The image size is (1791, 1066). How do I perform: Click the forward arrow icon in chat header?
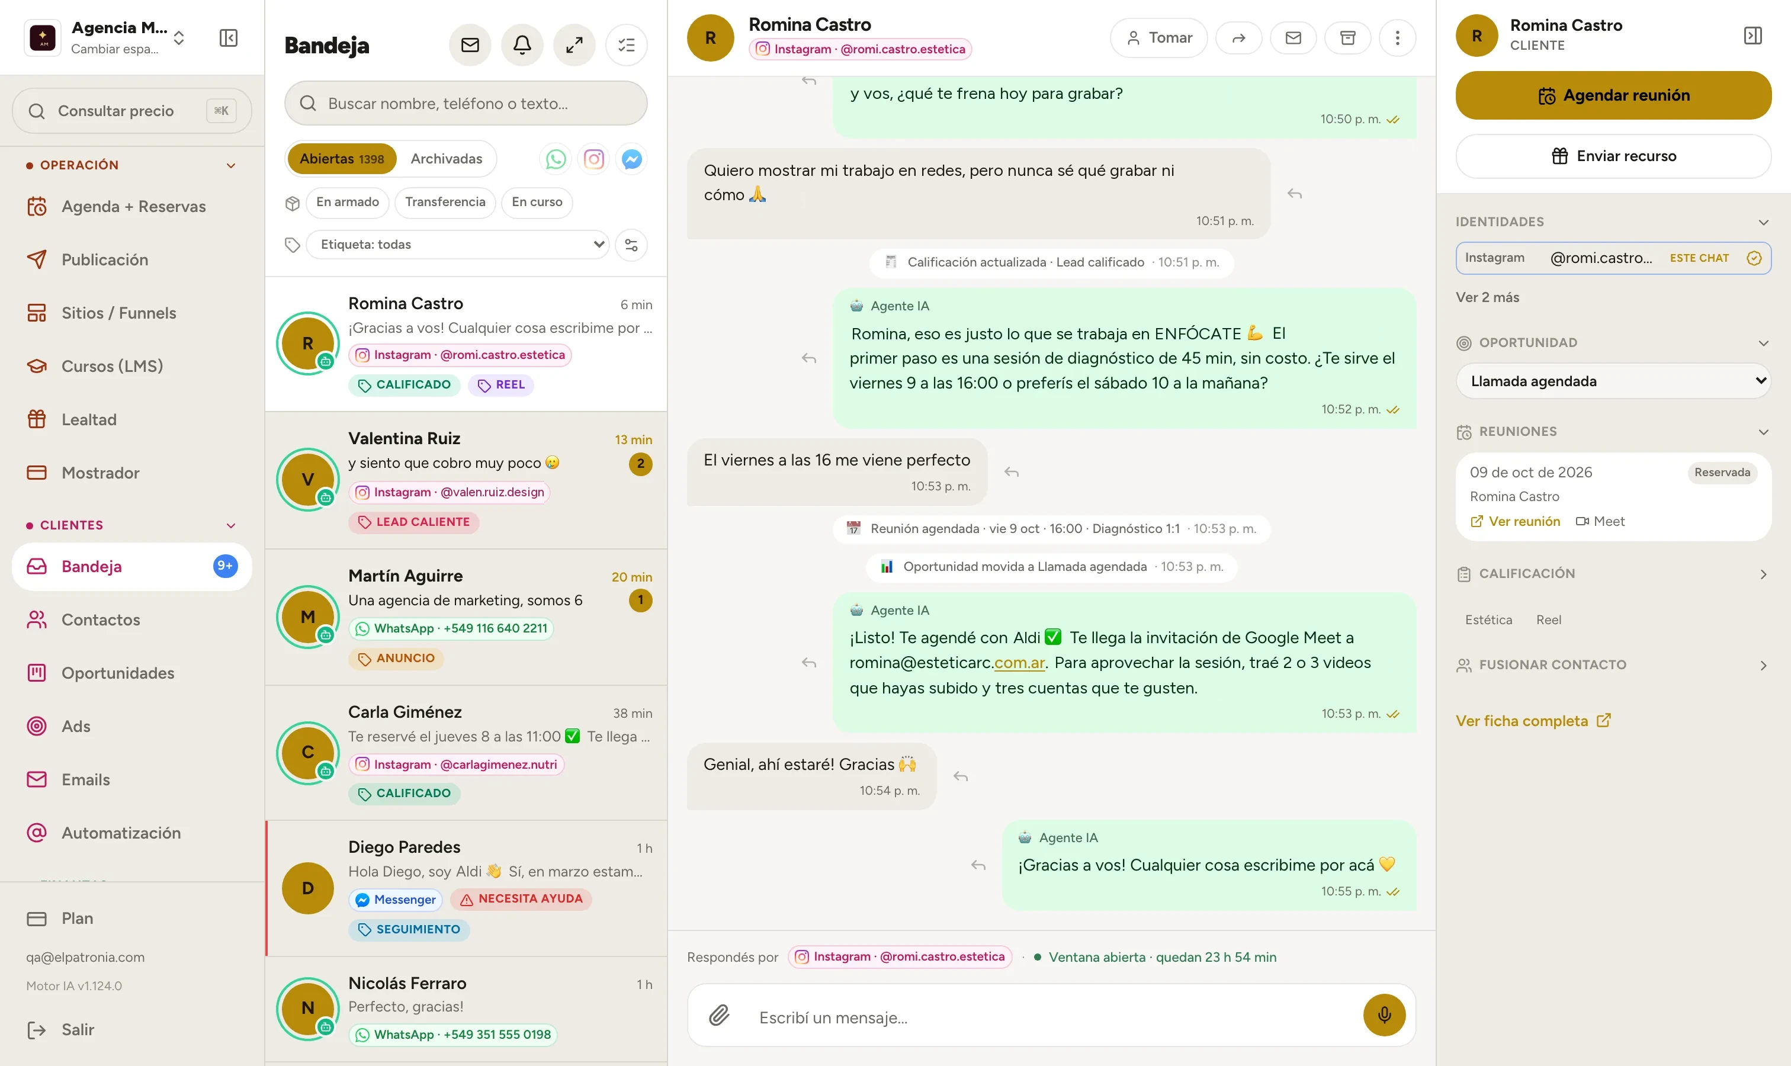[x=1238, y=37]
